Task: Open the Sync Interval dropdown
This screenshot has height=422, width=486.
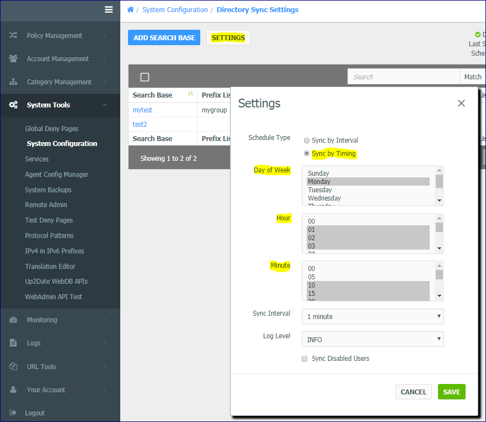Action: [372, 316]
